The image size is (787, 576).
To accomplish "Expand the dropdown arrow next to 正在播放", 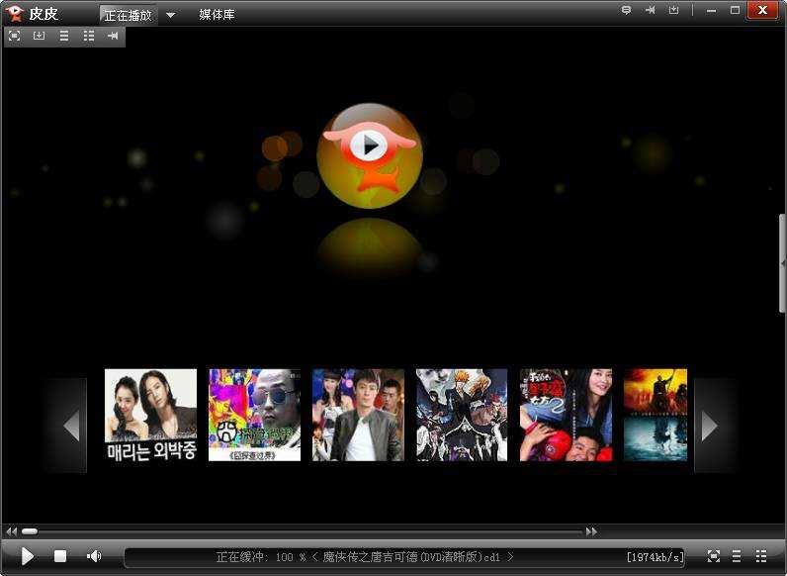I will point(171,15).
